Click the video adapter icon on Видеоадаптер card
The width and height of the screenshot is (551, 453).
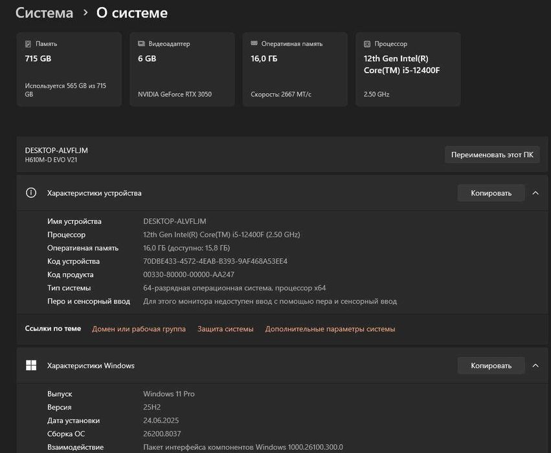click(141, 44)
